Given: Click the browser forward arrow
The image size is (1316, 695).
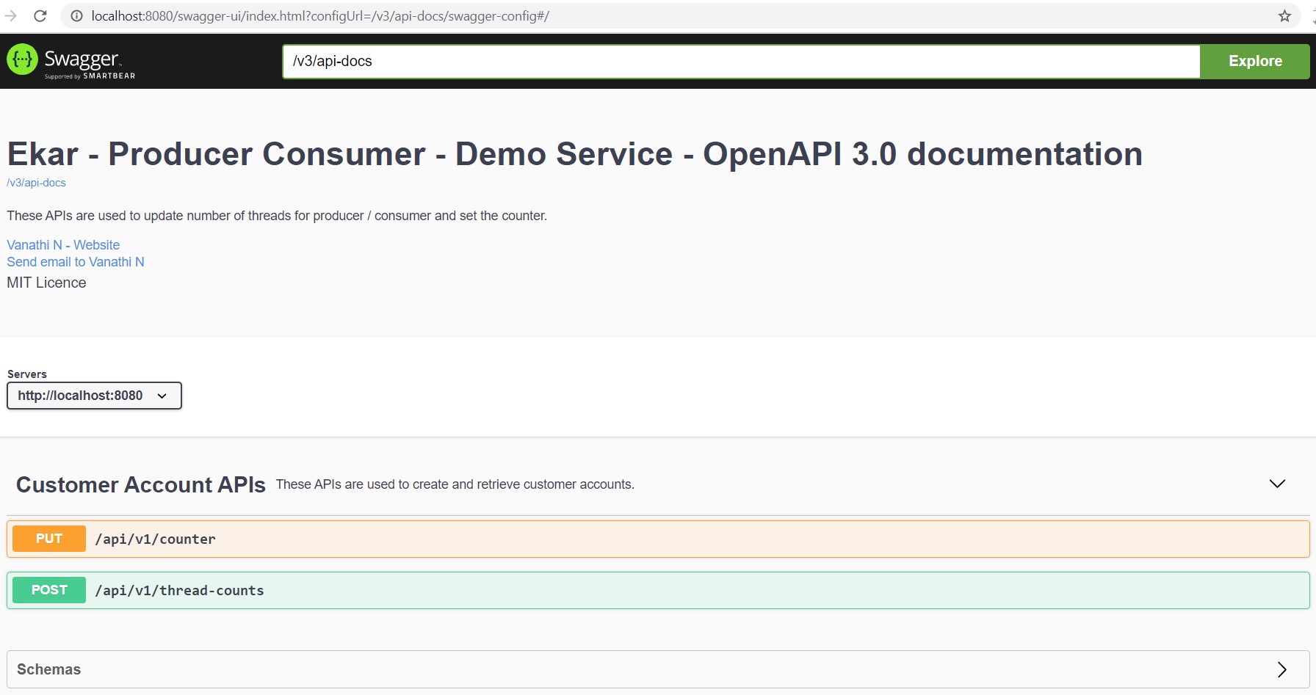Looking at the screenshot, I should pos(10,16).
